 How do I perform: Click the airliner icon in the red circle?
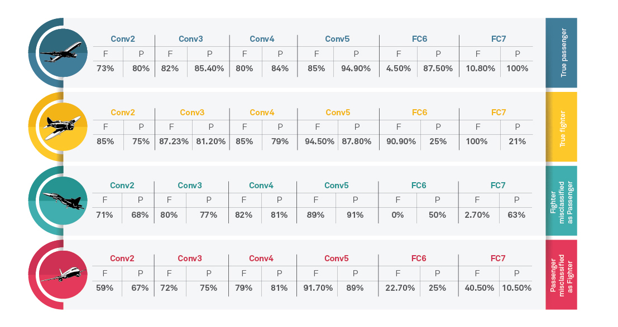tap(62, 274)
